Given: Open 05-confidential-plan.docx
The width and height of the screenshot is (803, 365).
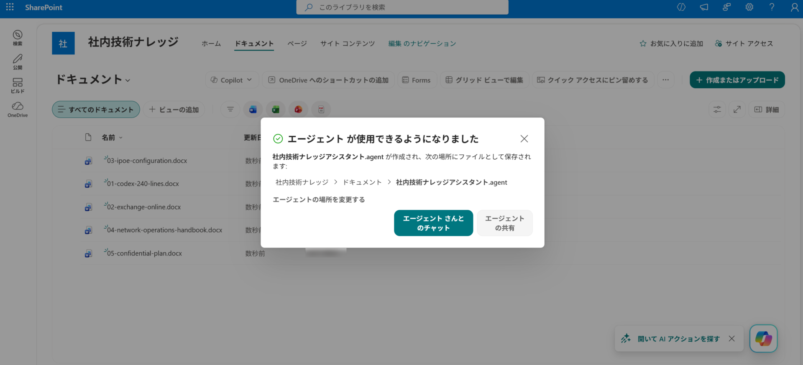Looking at the screenshot, I should click(x=144, y=253).
